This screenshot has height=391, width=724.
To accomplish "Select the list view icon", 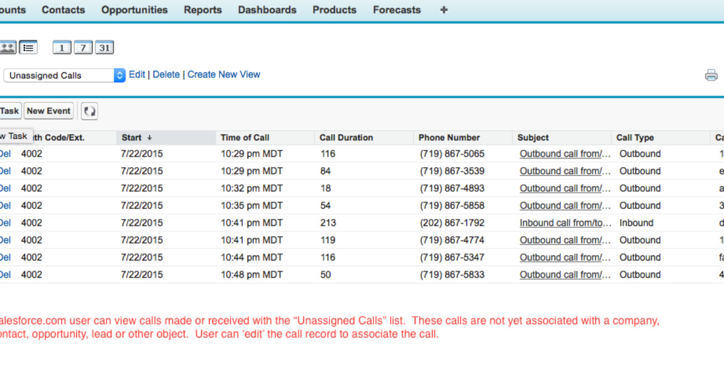I will 28,47.
